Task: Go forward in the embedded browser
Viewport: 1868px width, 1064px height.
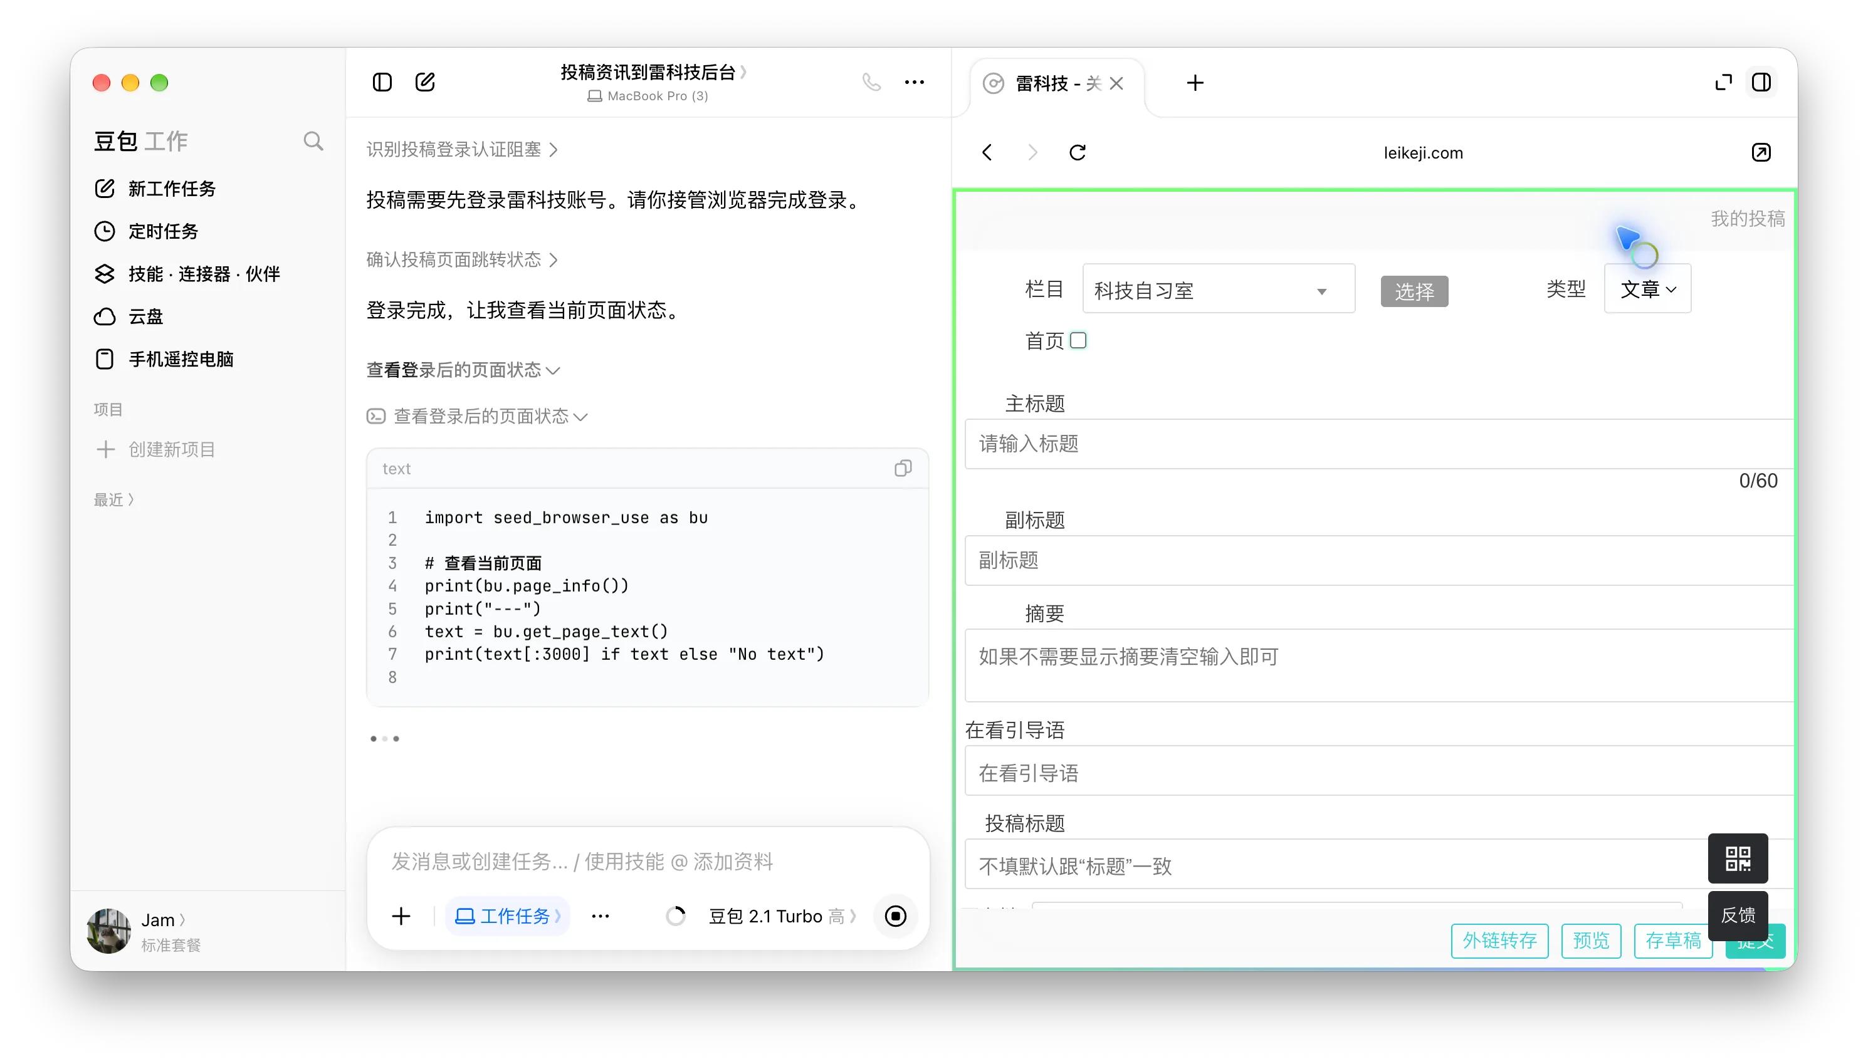Action: point(1032,152)
